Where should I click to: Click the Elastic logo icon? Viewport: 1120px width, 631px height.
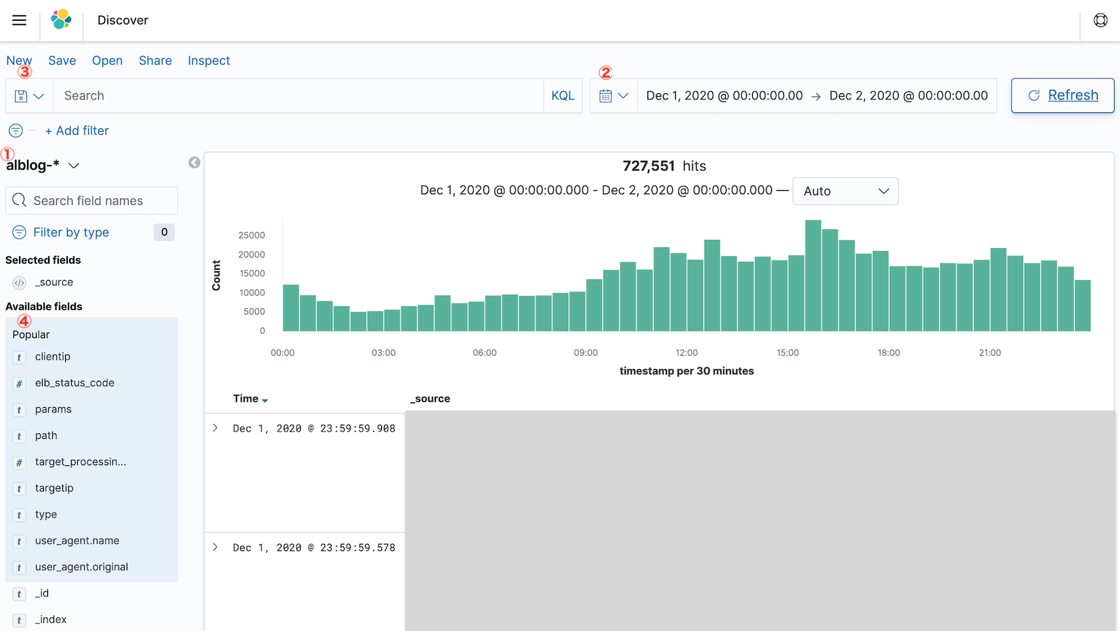coord(62,20)
